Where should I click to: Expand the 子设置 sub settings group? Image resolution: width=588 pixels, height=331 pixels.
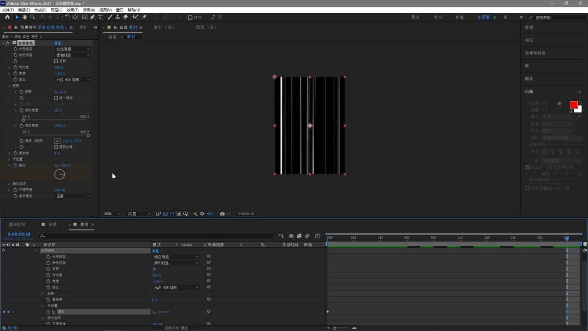click(x=9, y=159)
